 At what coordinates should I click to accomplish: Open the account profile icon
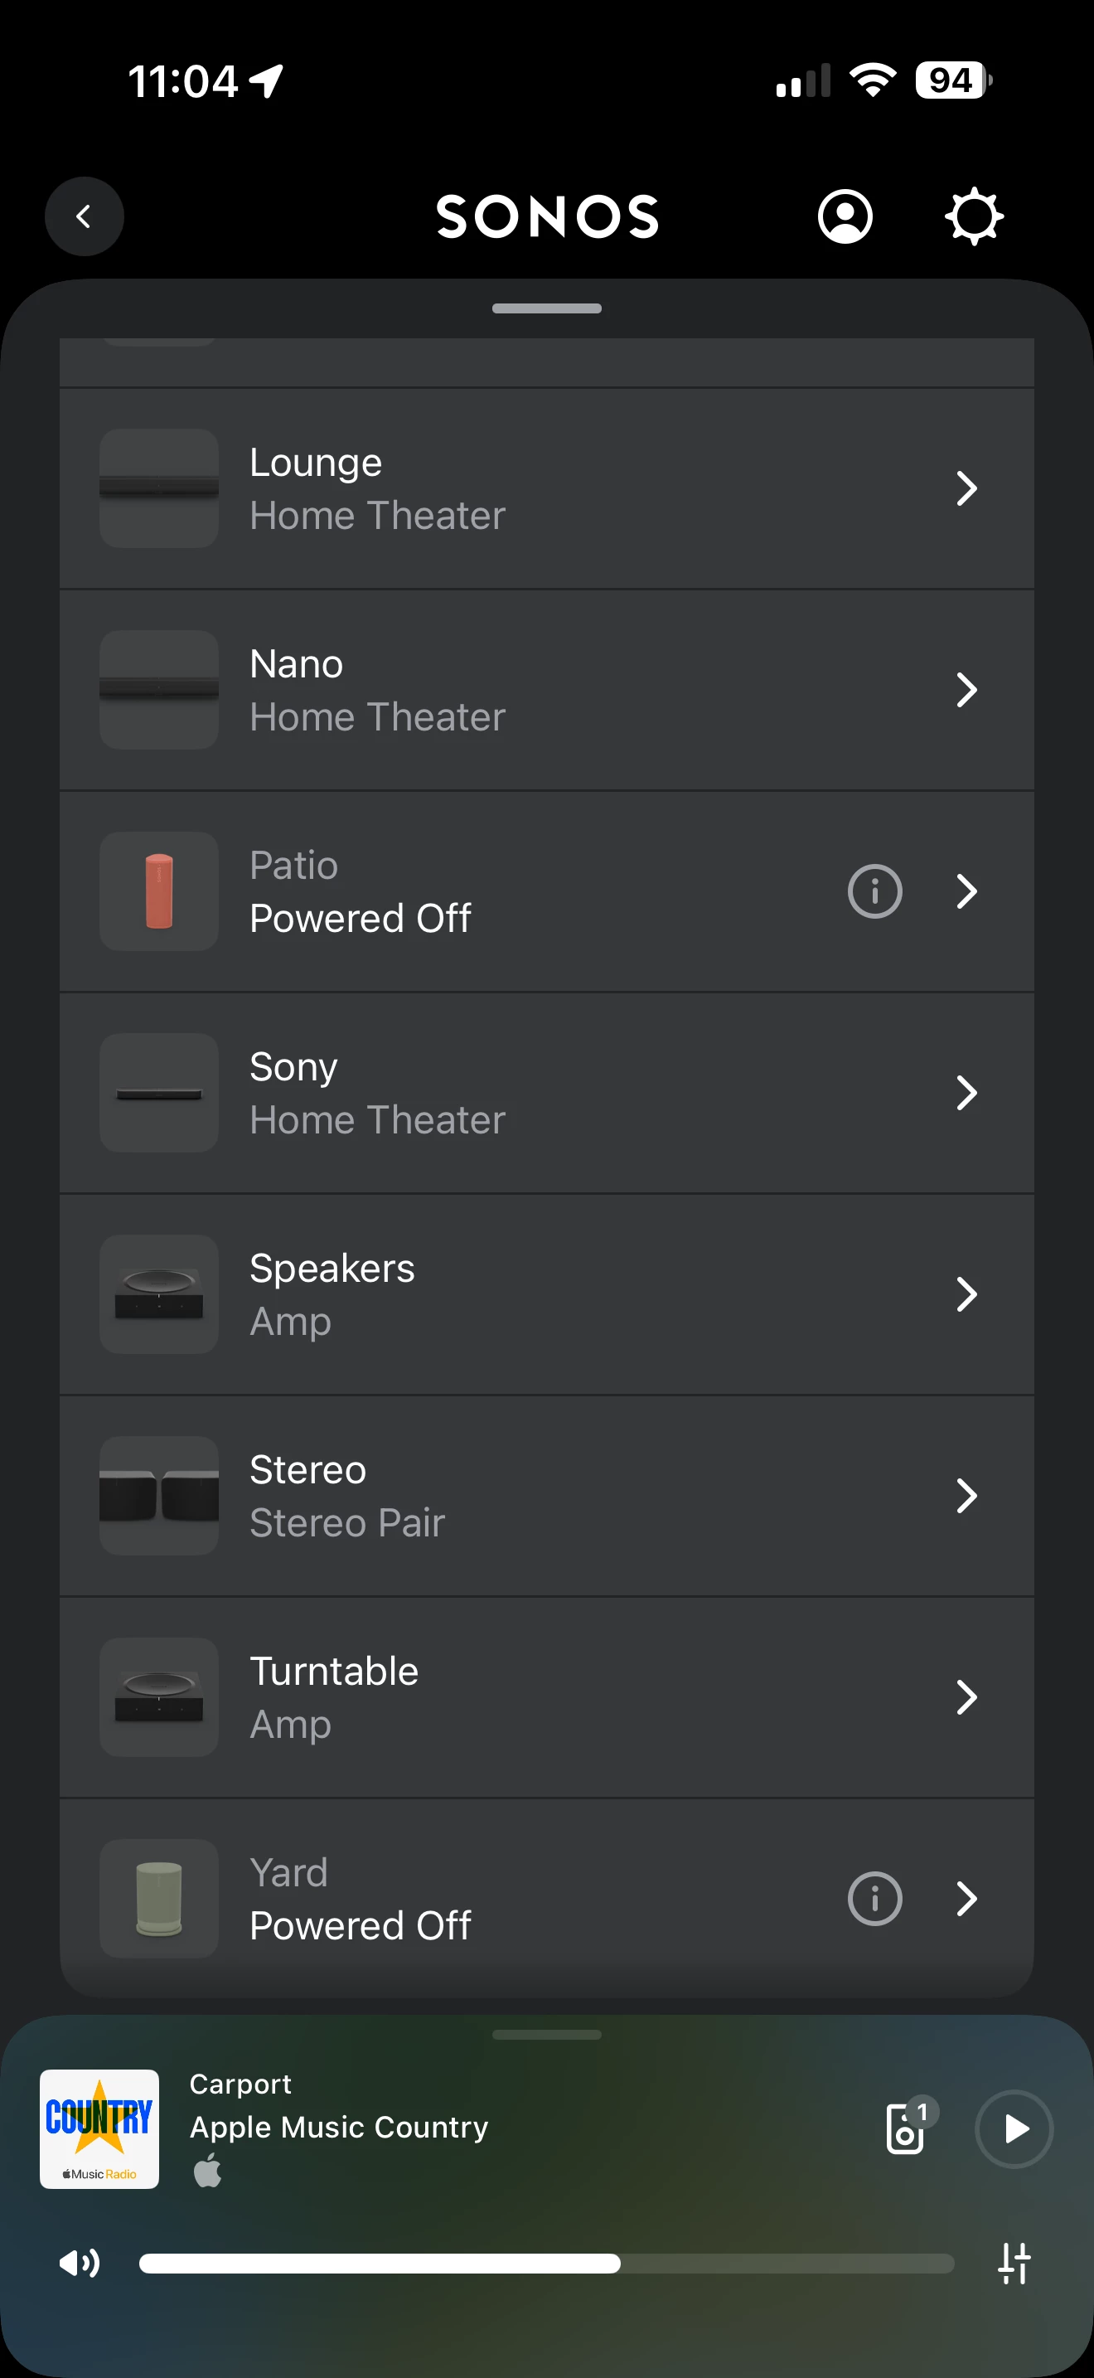pyautogui.click(x=845, y=217)
